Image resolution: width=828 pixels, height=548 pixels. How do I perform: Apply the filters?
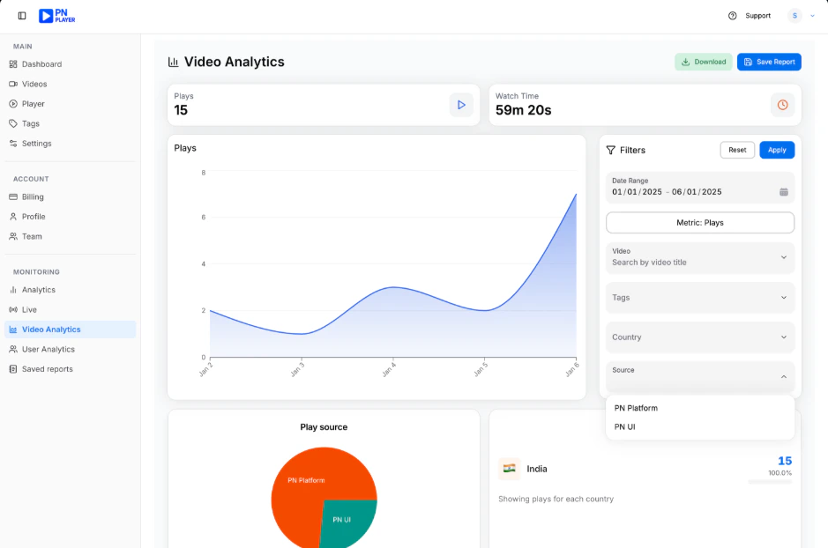(777, 151)
